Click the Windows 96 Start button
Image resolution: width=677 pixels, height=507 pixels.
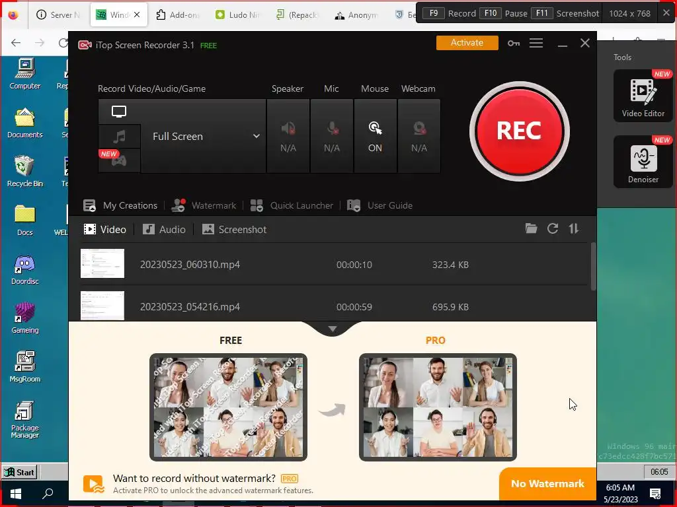(x=19, y=472)
